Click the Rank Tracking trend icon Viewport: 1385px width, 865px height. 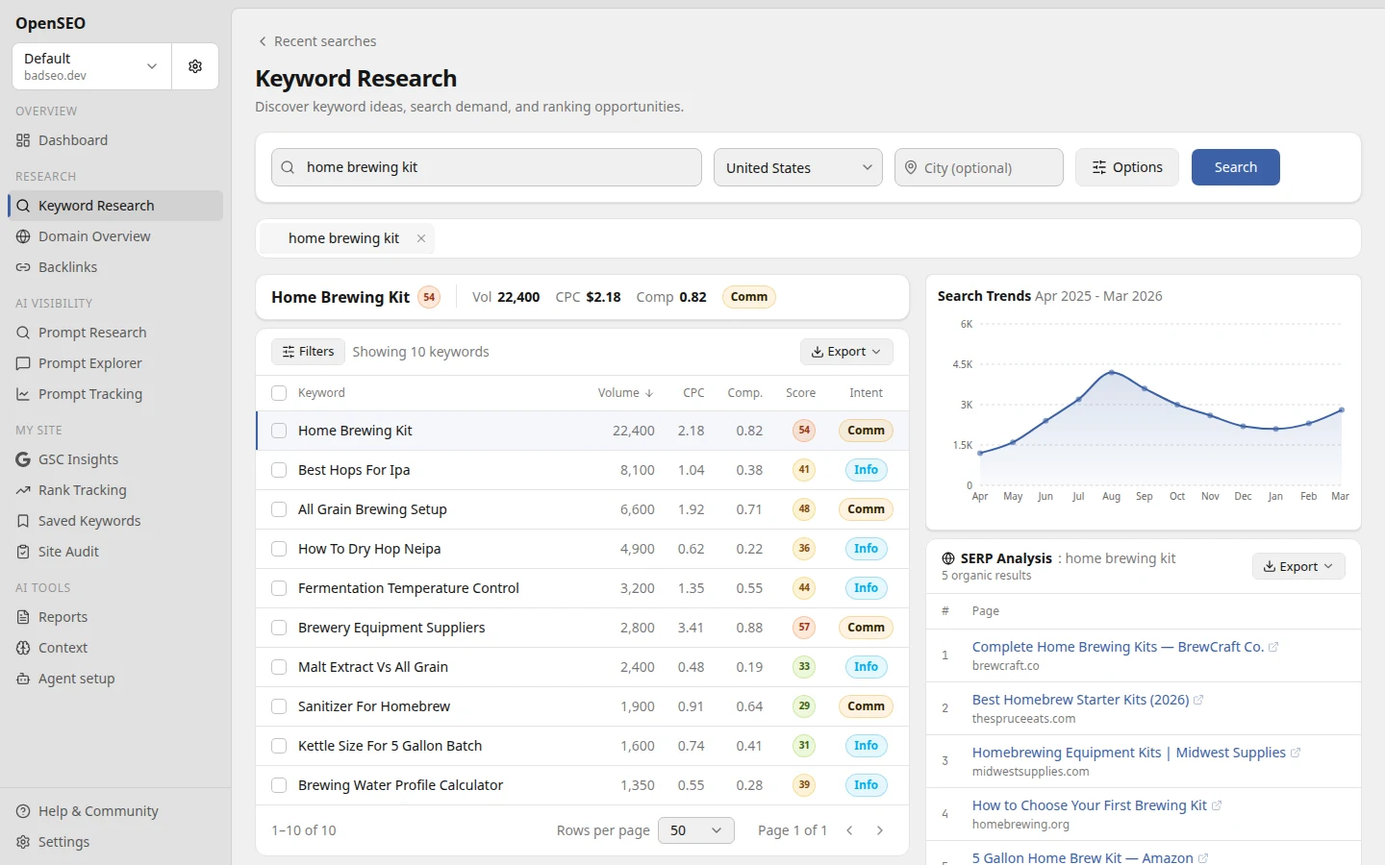[23, 490]
